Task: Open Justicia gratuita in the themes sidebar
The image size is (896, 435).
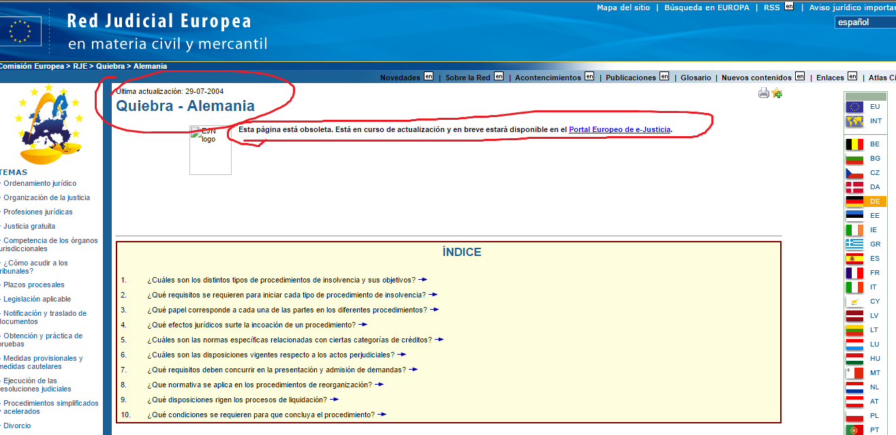Action: 29,226
